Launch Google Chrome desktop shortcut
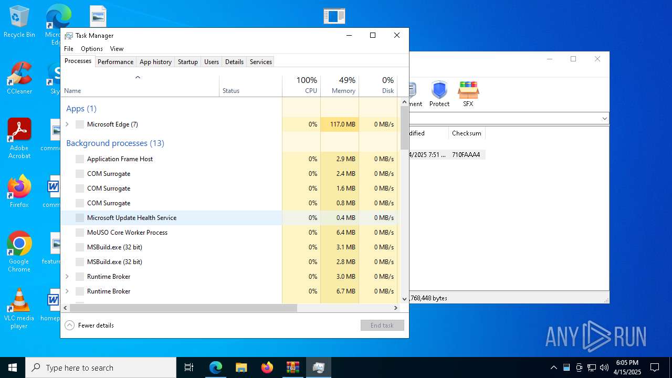The height and width of the screenshot is (378, 672). coord(19,251)
